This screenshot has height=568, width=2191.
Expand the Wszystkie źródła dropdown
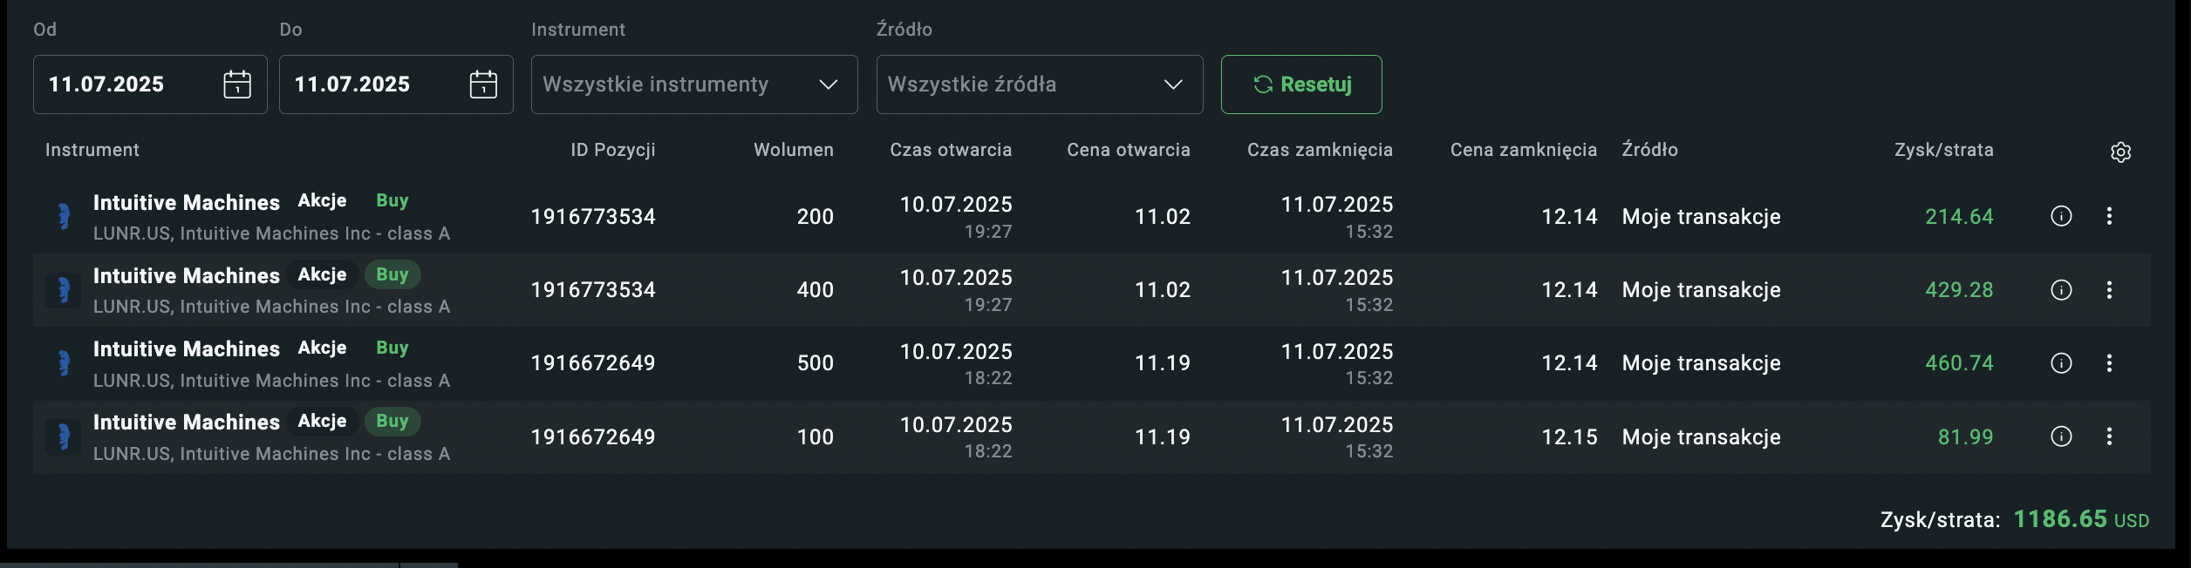pyautogui.click(x=1039, y=85)
